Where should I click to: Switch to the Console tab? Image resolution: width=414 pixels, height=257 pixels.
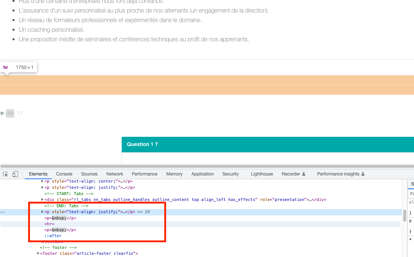[64, 174]
